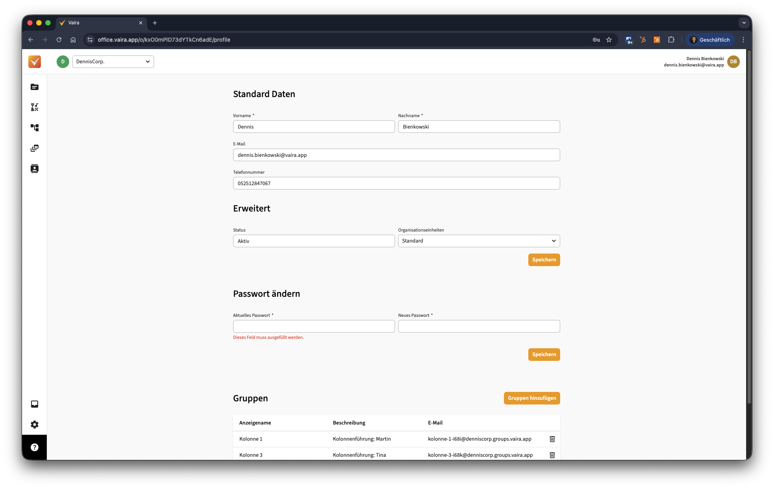Viewport: 774px width, 489px height.
Task: Save the password with Speichern button
Action: [544, 355]
